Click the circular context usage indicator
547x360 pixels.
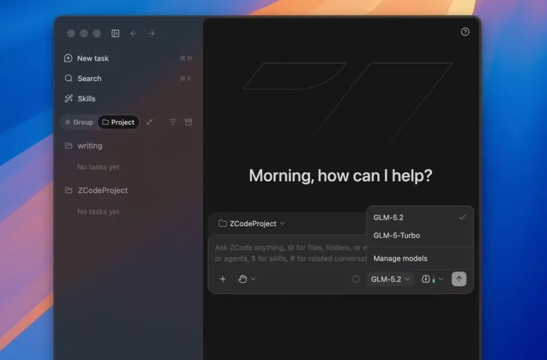tap(356, 279)
